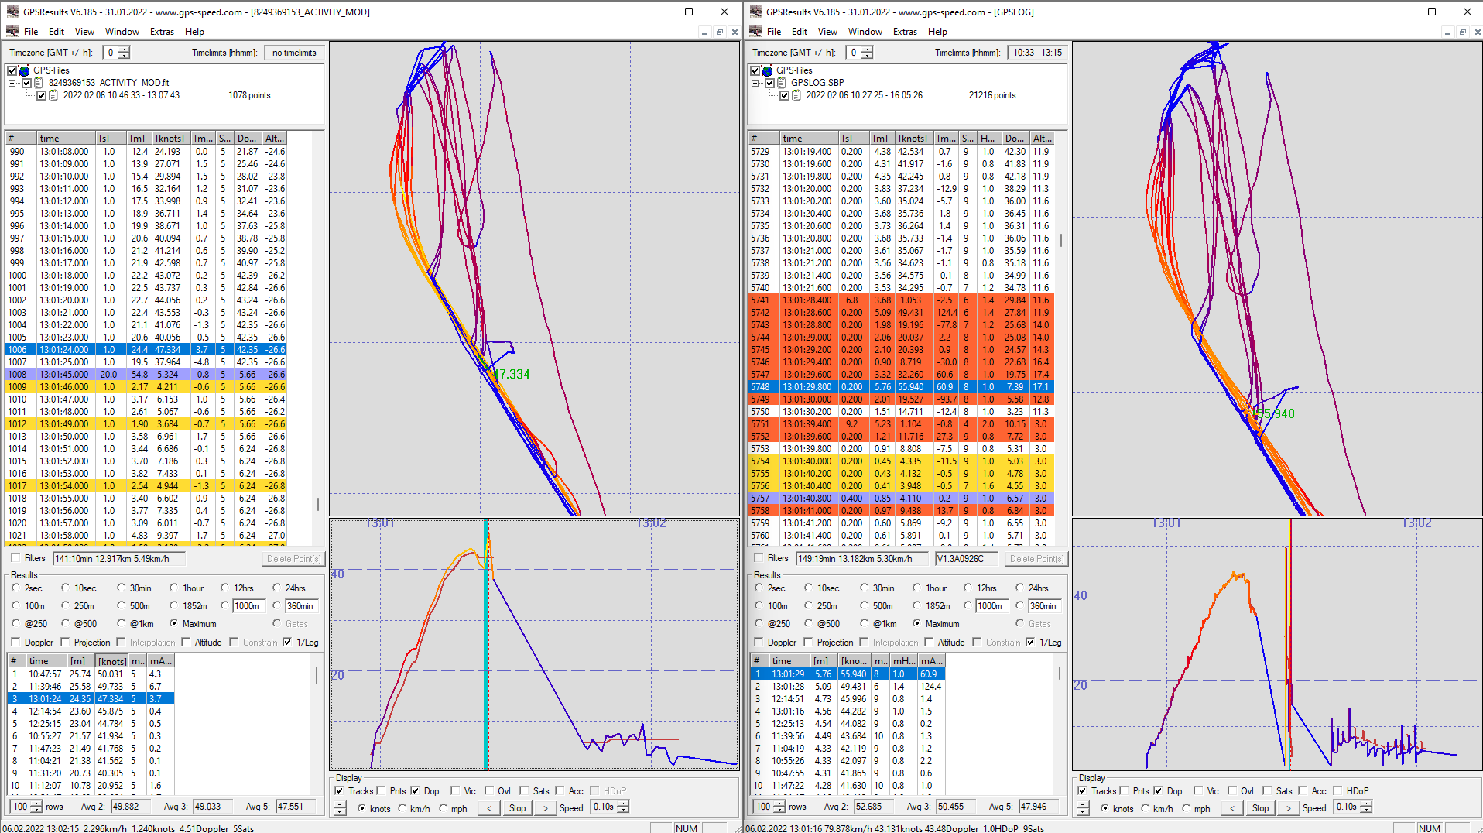The width and height of the screenshot is (1483, 833).
Task: Open File menu in left window
Action: (x=31, y=32)
